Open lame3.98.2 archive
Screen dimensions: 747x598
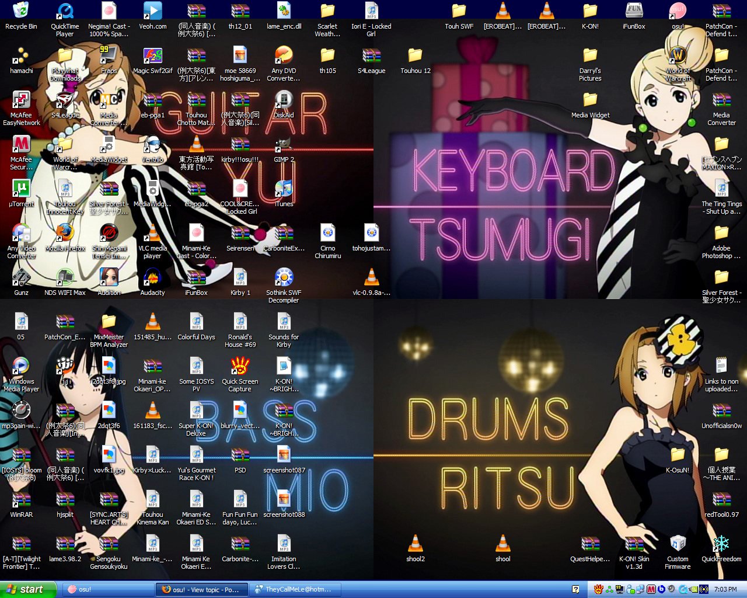coord(65,549)
